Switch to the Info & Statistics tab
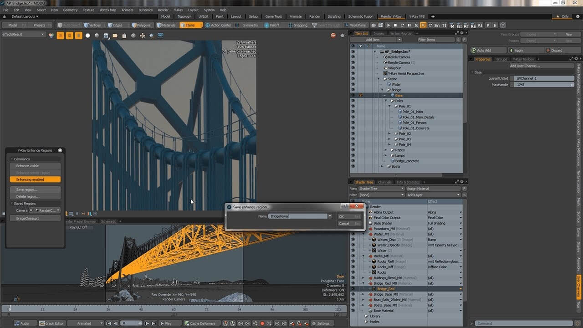Viewport: 583px width, 328px height. (x=408, y=182)
